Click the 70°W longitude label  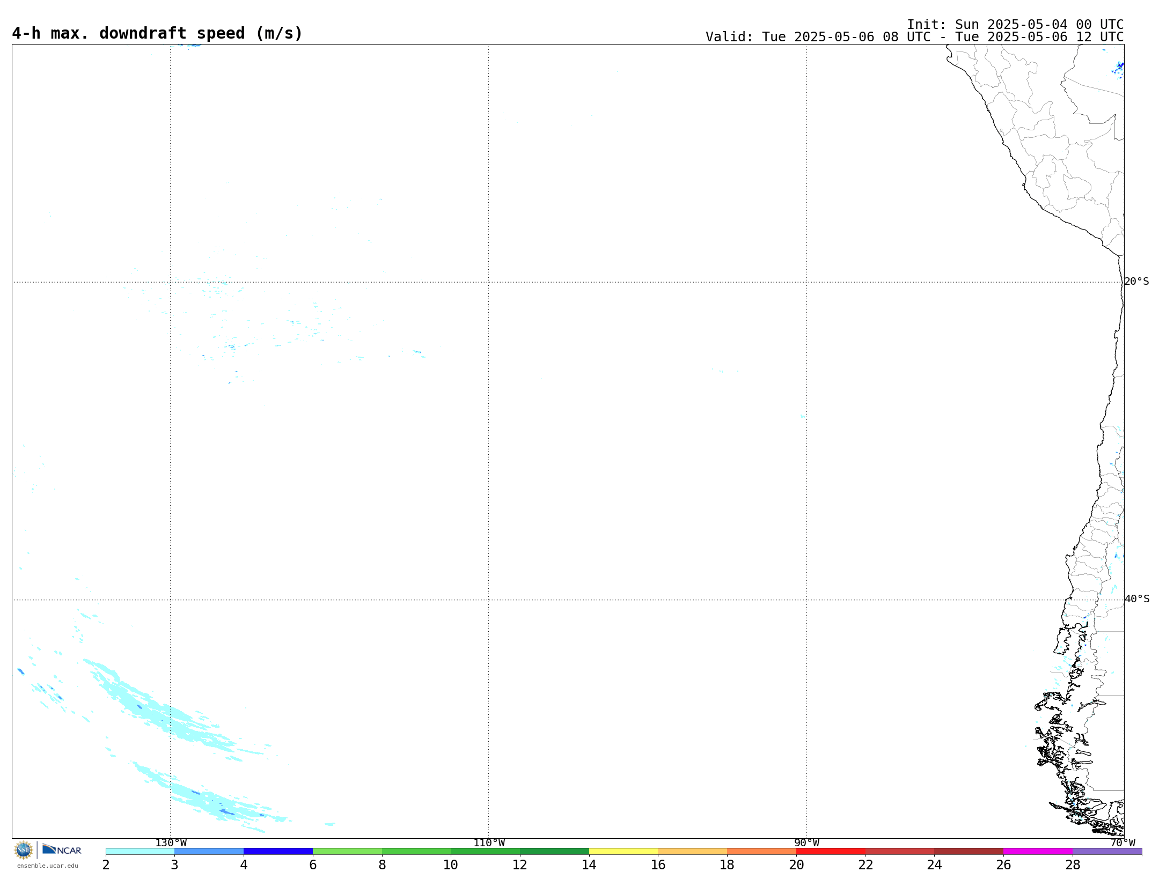tap(1123, 843)
